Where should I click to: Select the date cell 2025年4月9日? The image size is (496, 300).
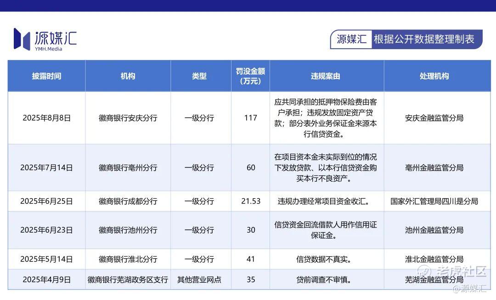(46, 279)
